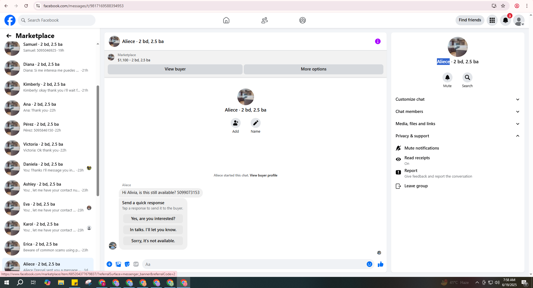
Task: Choose a sticker icon in composer
Action: 127,264
